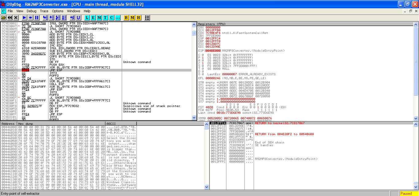This screenshot has height=196, width=419.
Task: Click the scroll-down arrow of the stack pane
Action: (x=416, y=187)
